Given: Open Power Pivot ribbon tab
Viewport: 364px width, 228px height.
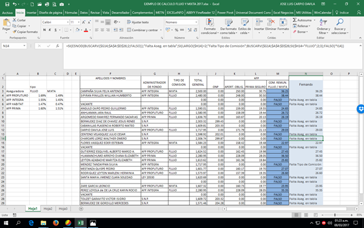Looking at the screenshot, I should [225, 13].
